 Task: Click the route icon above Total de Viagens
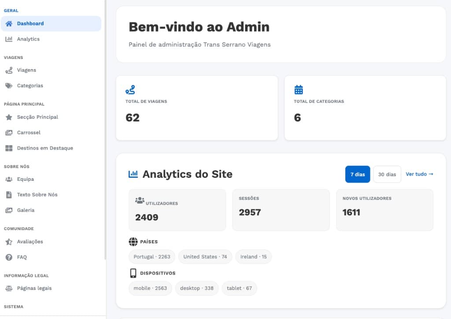click(130, 90)
